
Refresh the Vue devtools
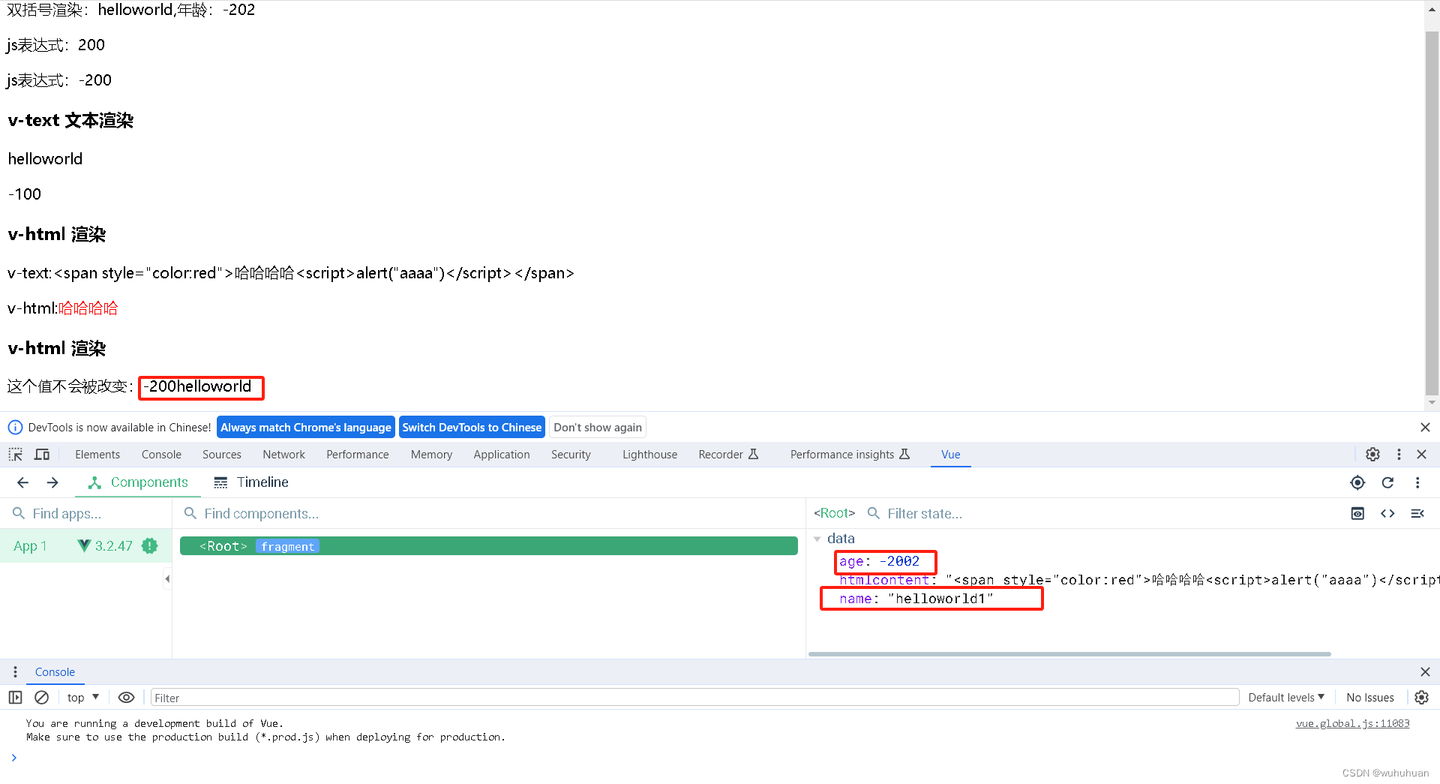[x=1387, y=482]
